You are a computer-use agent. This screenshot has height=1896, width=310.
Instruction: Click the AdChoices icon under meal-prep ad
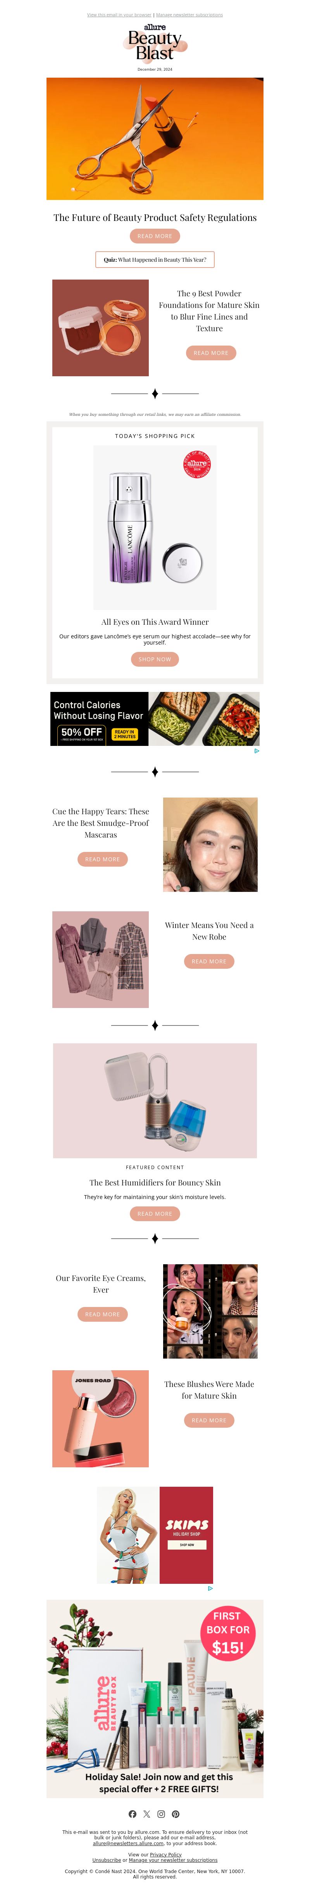[257, 751]
